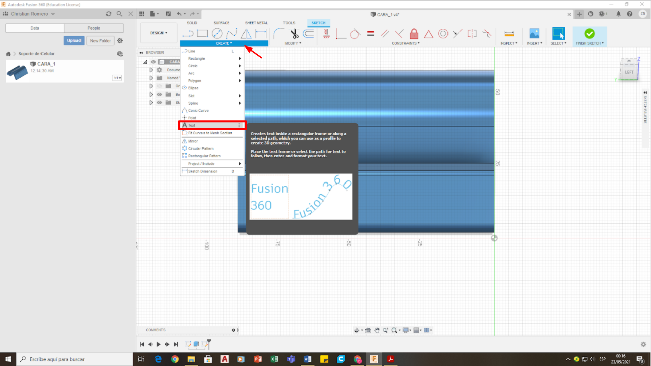Open the INSERT dropdown menu
Viewport: 651px width, 366px height.
tap(534, 43)
